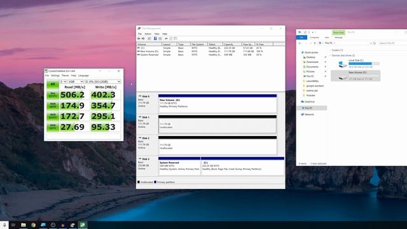Click the last icon in Disk Management toolbar
The width and height of the screenshot is (407, 229).
point(176,39)
